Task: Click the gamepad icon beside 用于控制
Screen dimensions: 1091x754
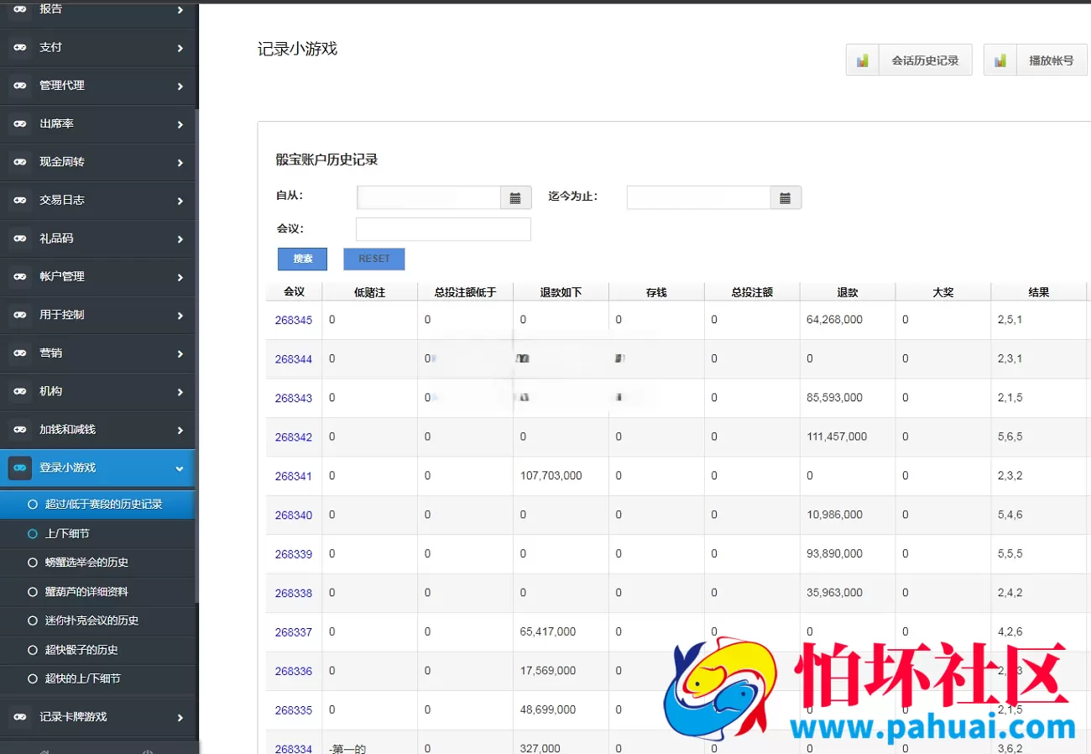Action: (x=20, y=315)
